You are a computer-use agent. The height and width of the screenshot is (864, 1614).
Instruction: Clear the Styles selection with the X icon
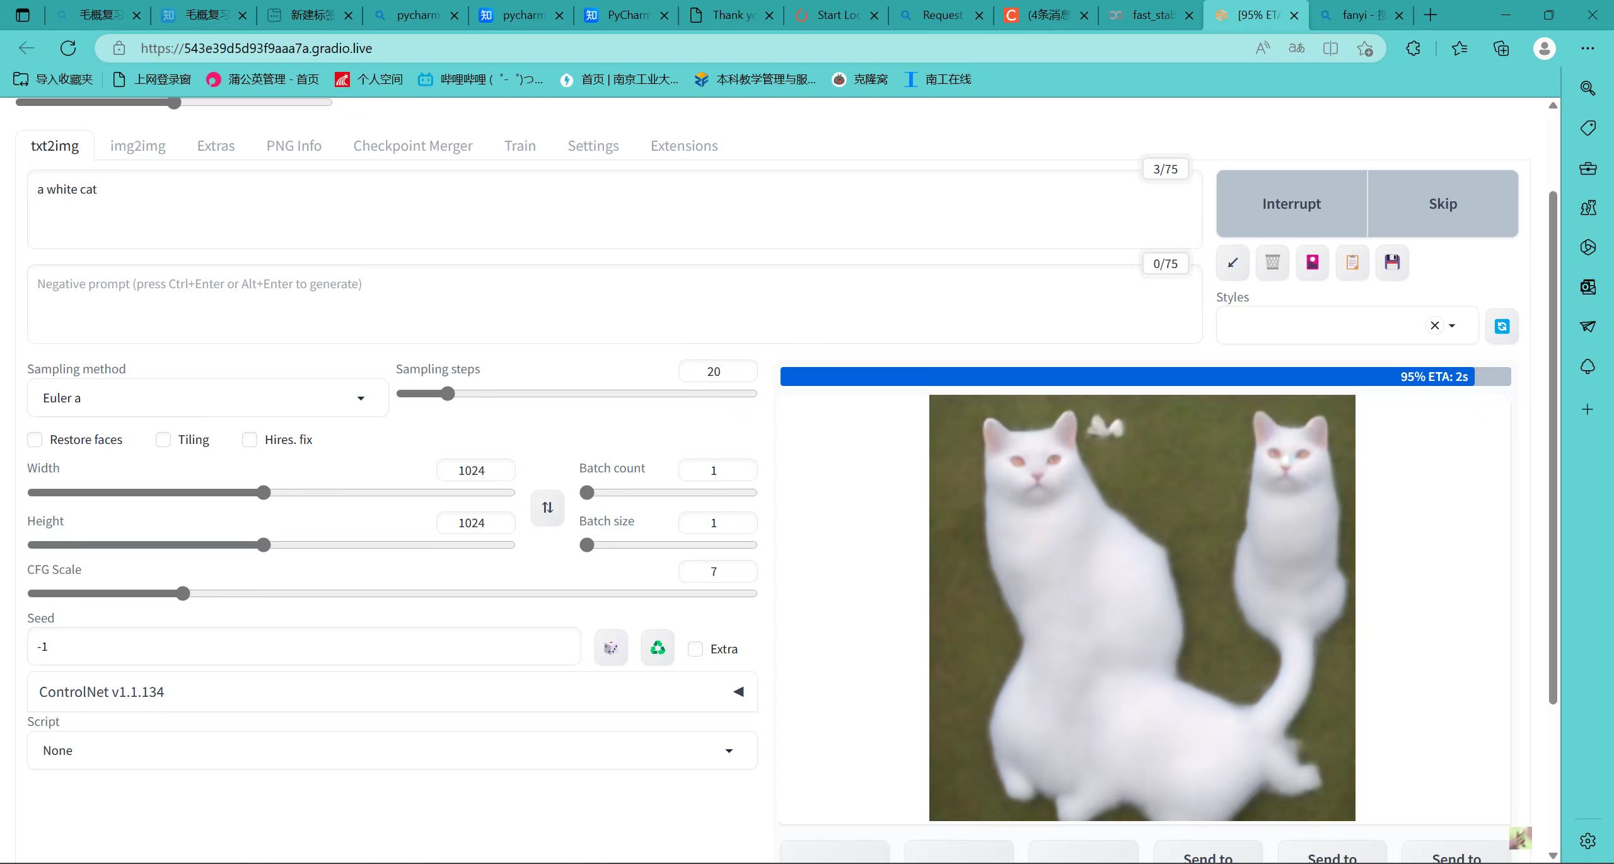1434,325
